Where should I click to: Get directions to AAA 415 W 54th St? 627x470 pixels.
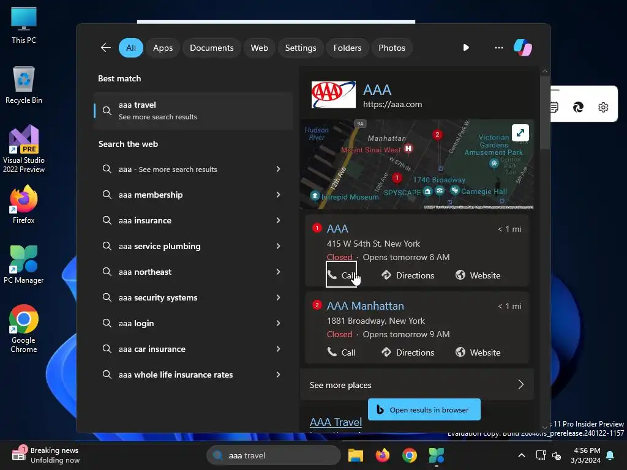[407, 275]
